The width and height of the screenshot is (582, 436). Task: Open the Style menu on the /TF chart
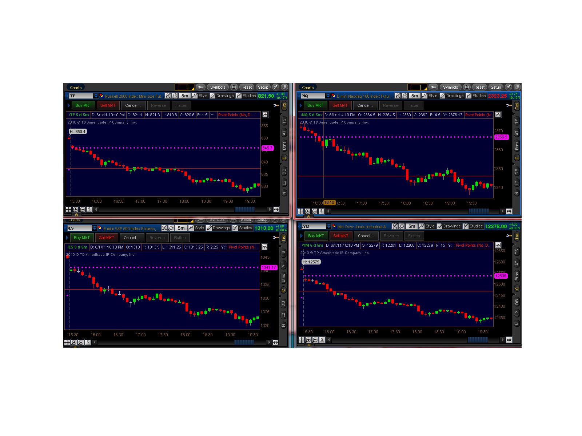[x=200, y=96]
